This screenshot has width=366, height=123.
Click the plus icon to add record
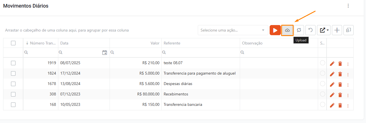[337, 30]
